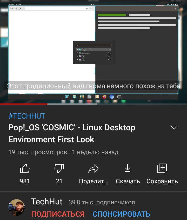Click the browser reload icon in the video

(20, 9)
